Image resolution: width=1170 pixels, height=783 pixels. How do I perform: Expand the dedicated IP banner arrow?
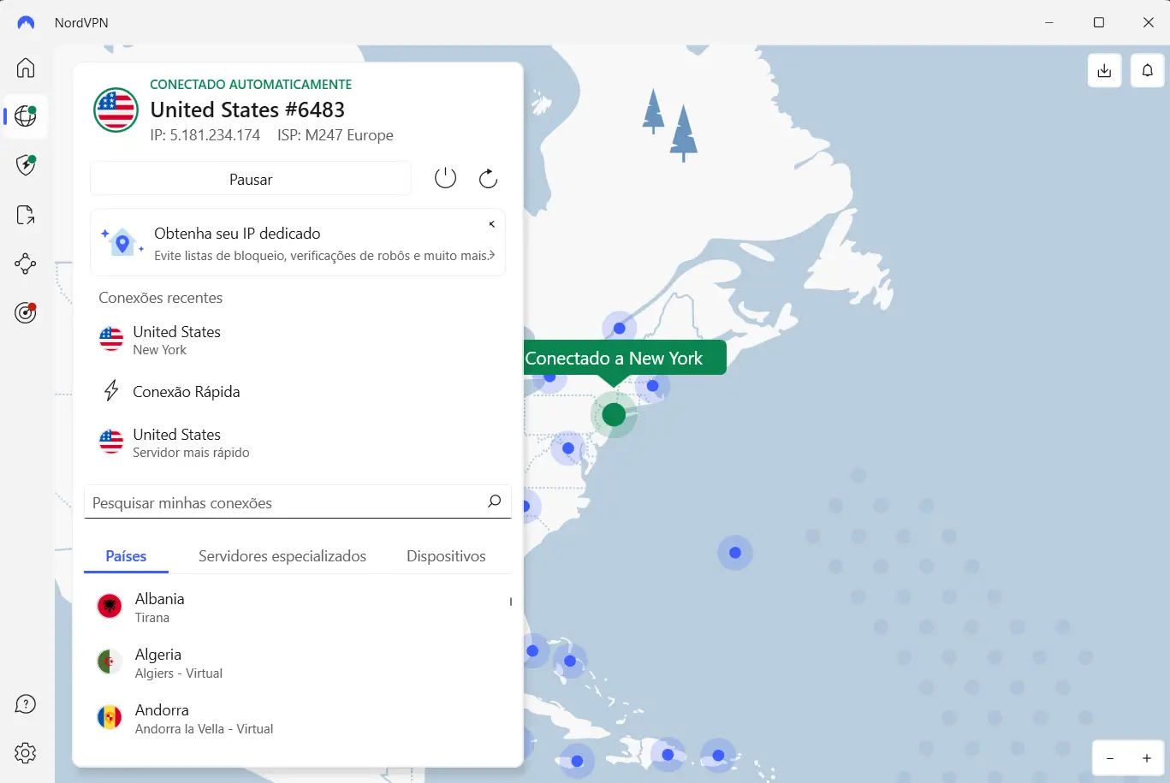click(x=492, y=255)
